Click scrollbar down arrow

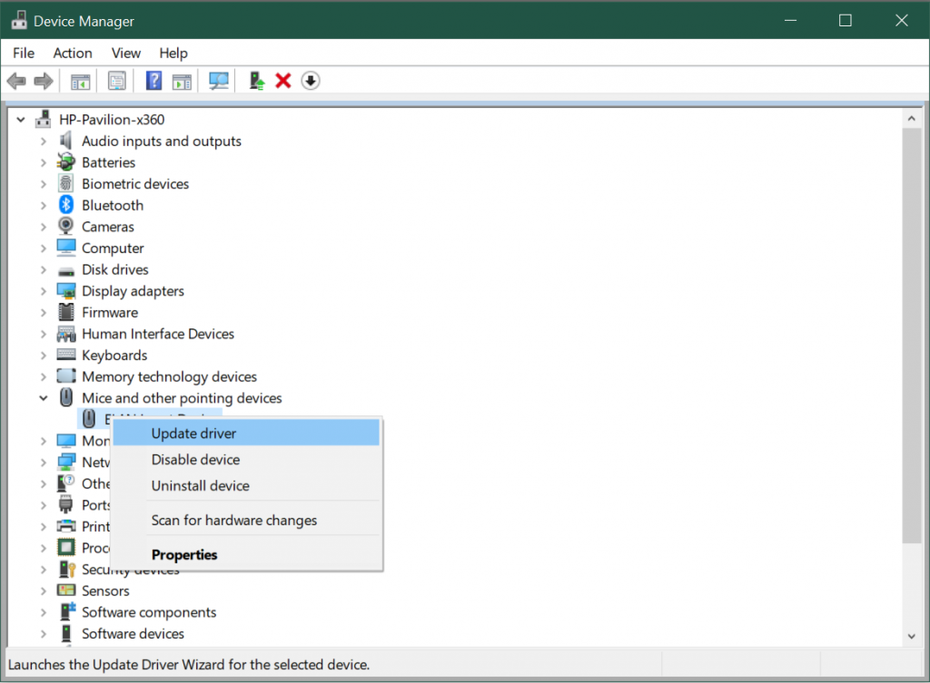[911, 636]
